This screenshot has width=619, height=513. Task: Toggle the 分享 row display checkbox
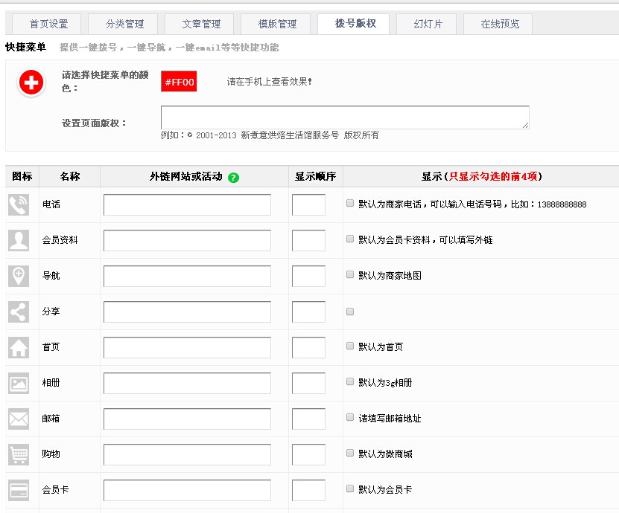pos(350,312)
